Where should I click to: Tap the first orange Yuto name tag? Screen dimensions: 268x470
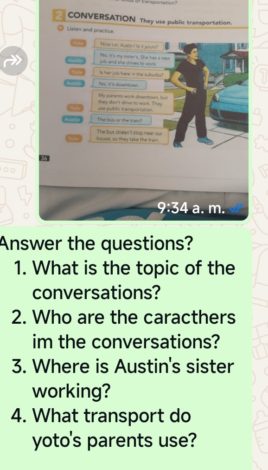[78, 43]
